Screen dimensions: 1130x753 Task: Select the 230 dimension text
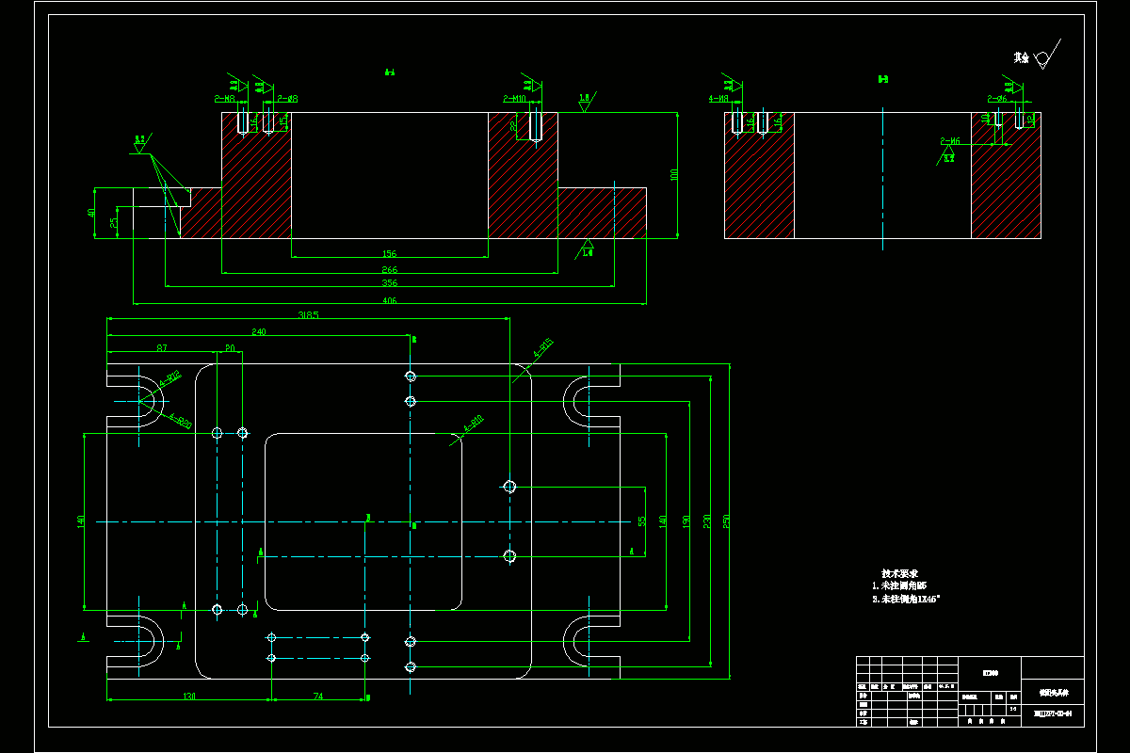tap(706, 521)
